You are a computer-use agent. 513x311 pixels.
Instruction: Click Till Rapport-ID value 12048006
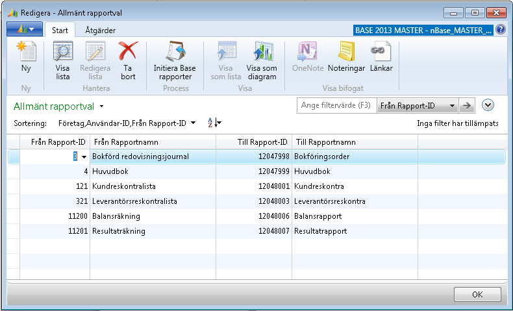tap(254, 216)
